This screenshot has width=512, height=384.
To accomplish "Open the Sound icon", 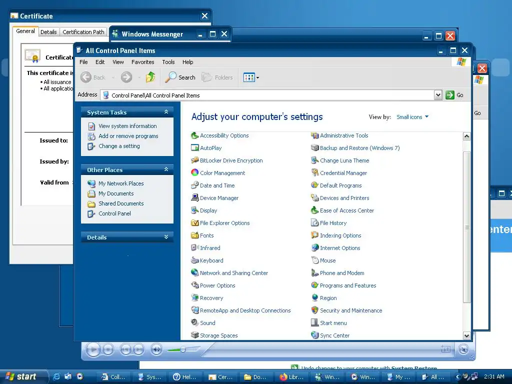I will [195, 323].
